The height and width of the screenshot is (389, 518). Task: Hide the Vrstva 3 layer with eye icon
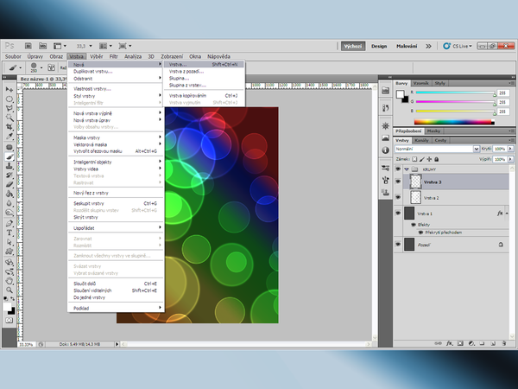point(397,183)
